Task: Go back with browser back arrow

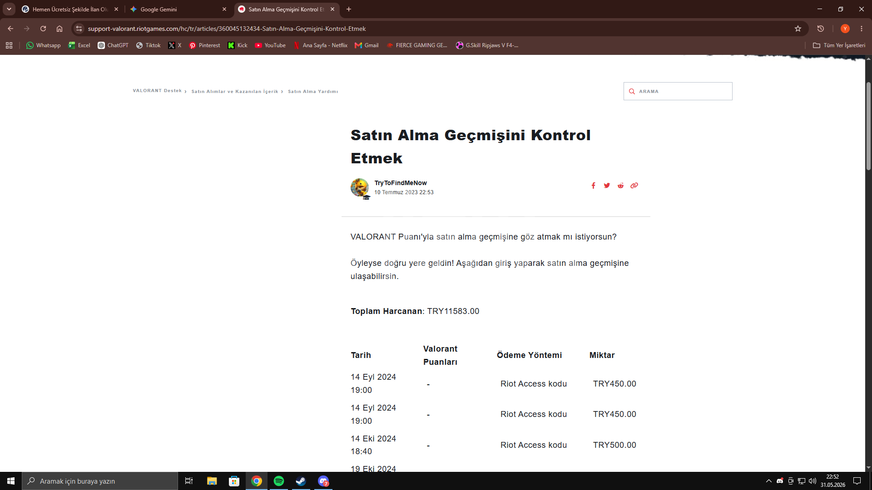Action: tap(10, 29)
